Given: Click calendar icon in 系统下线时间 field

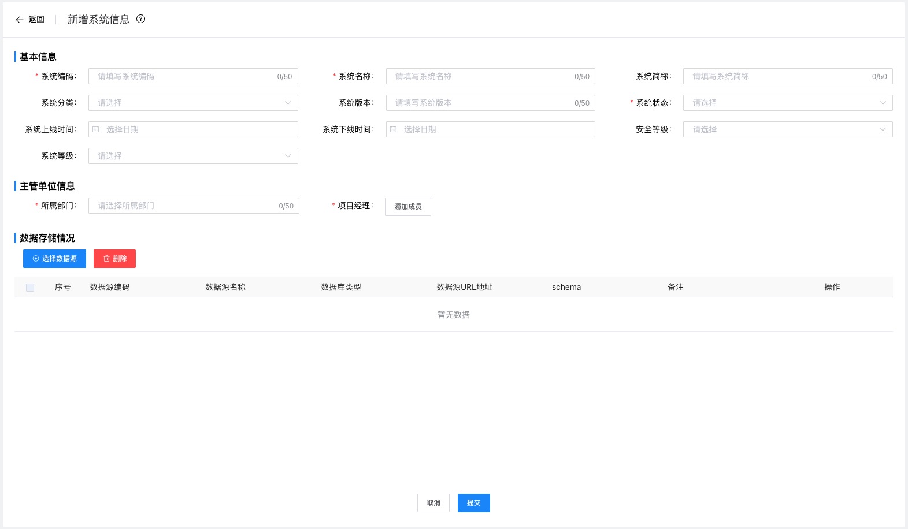Looking at the screenshot, I should 394,129.
